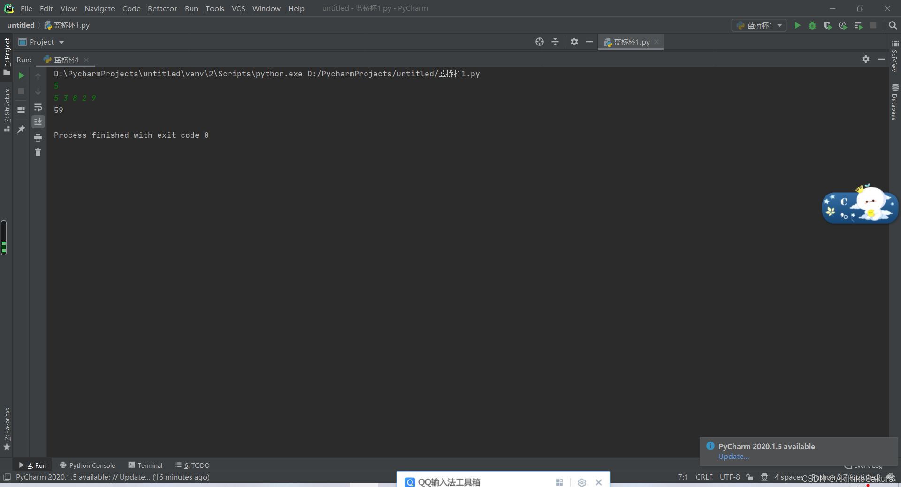Click the Update link for PyCharm 2020.1.5
The width and height of the screenshot is (901, 487).
(733, 456)
